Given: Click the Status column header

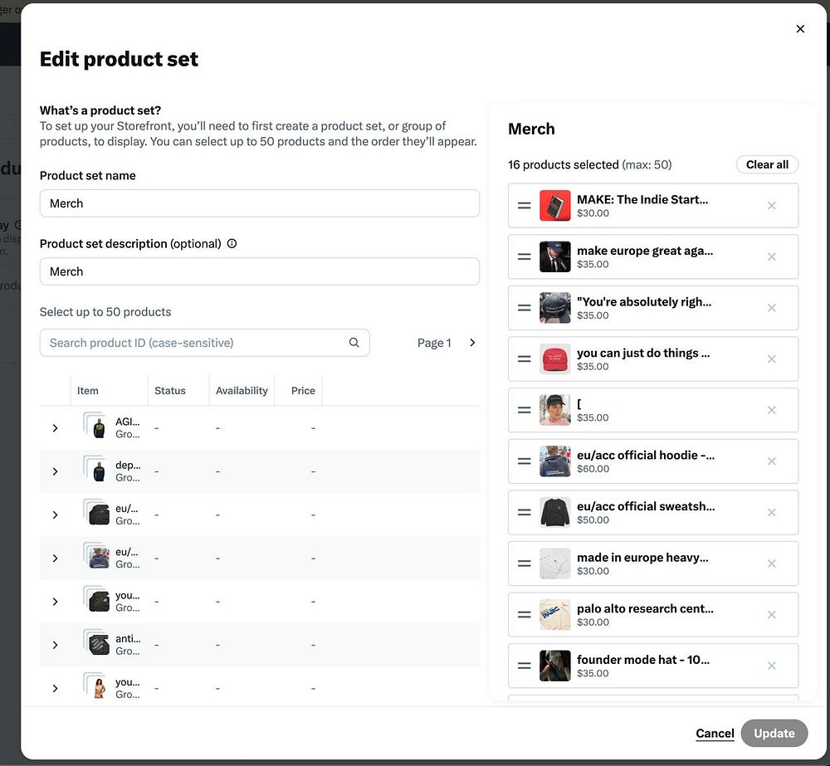Looking at the screenshot, I should pos(170,391).
